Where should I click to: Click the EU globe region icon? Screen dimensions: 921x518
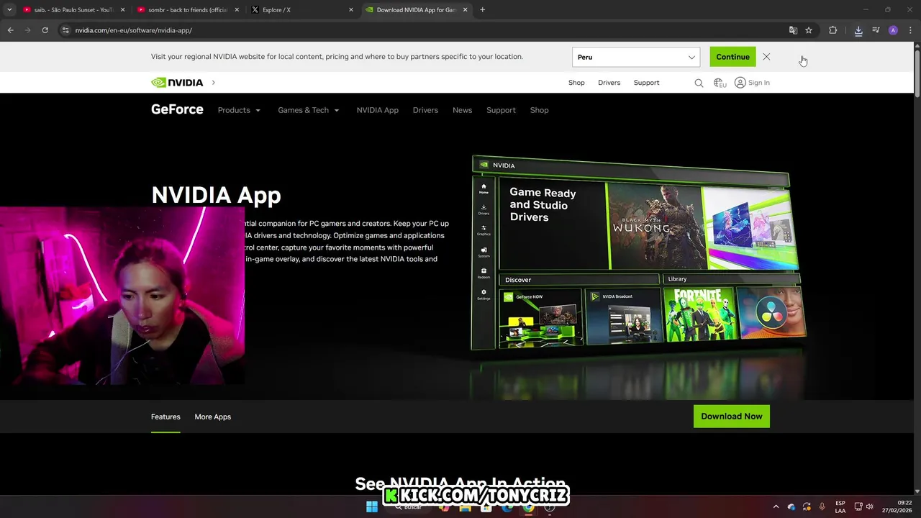(720, 83)
